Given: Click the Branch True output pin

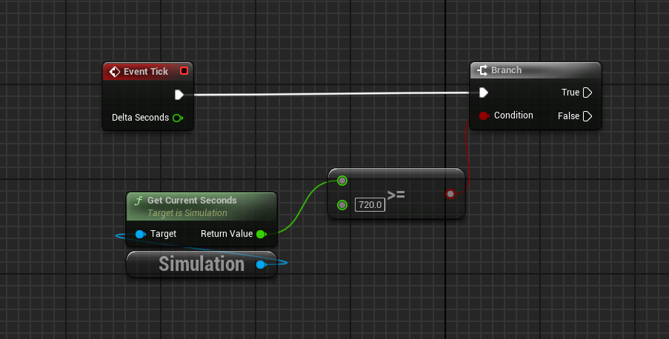Looking at the screenshot, I should point(588,93).
